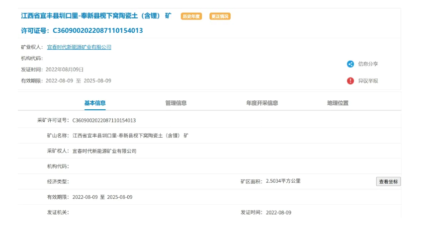This screenshot has height=231, width=425.
Task: Click the red exclamation report icon
Action: point(350,80)
